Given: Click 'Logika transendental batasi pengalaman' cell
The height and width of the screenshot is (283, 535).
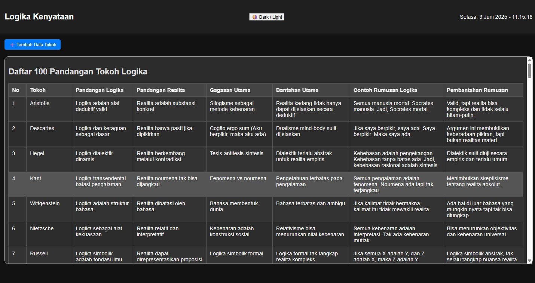Looking at the screenshot, I should [x=103, y=184].
